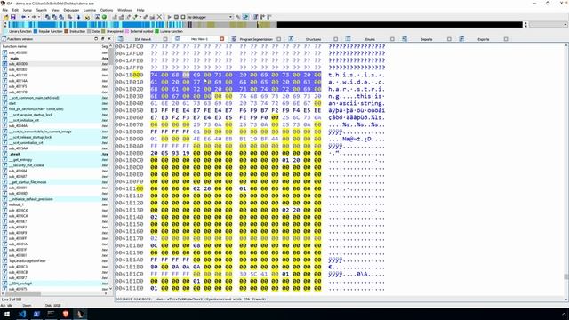Open the Enums tab

[x=370, y=39]
